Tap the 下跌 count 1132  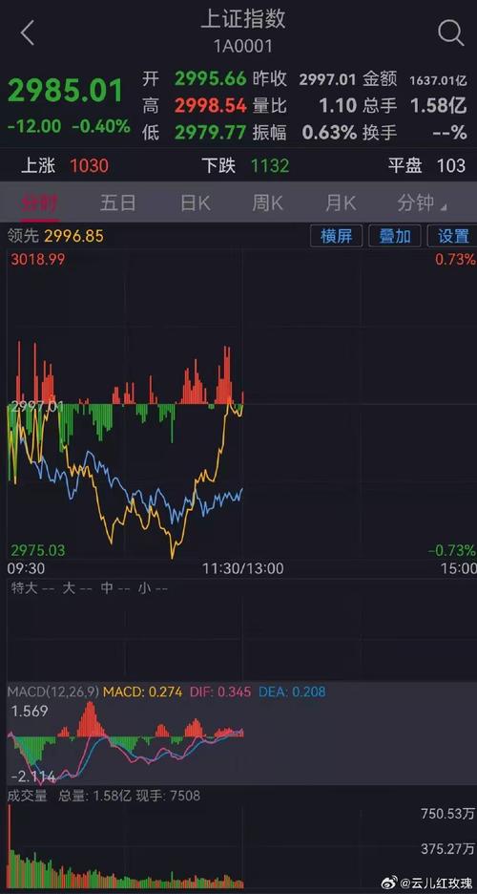pyautogui.click(x=270, y=166)
